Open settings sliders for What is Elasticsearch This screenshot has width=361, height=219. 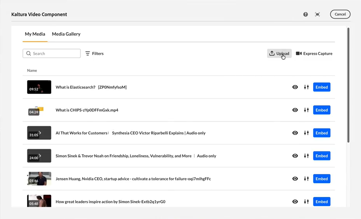click(x=306, y=87)
